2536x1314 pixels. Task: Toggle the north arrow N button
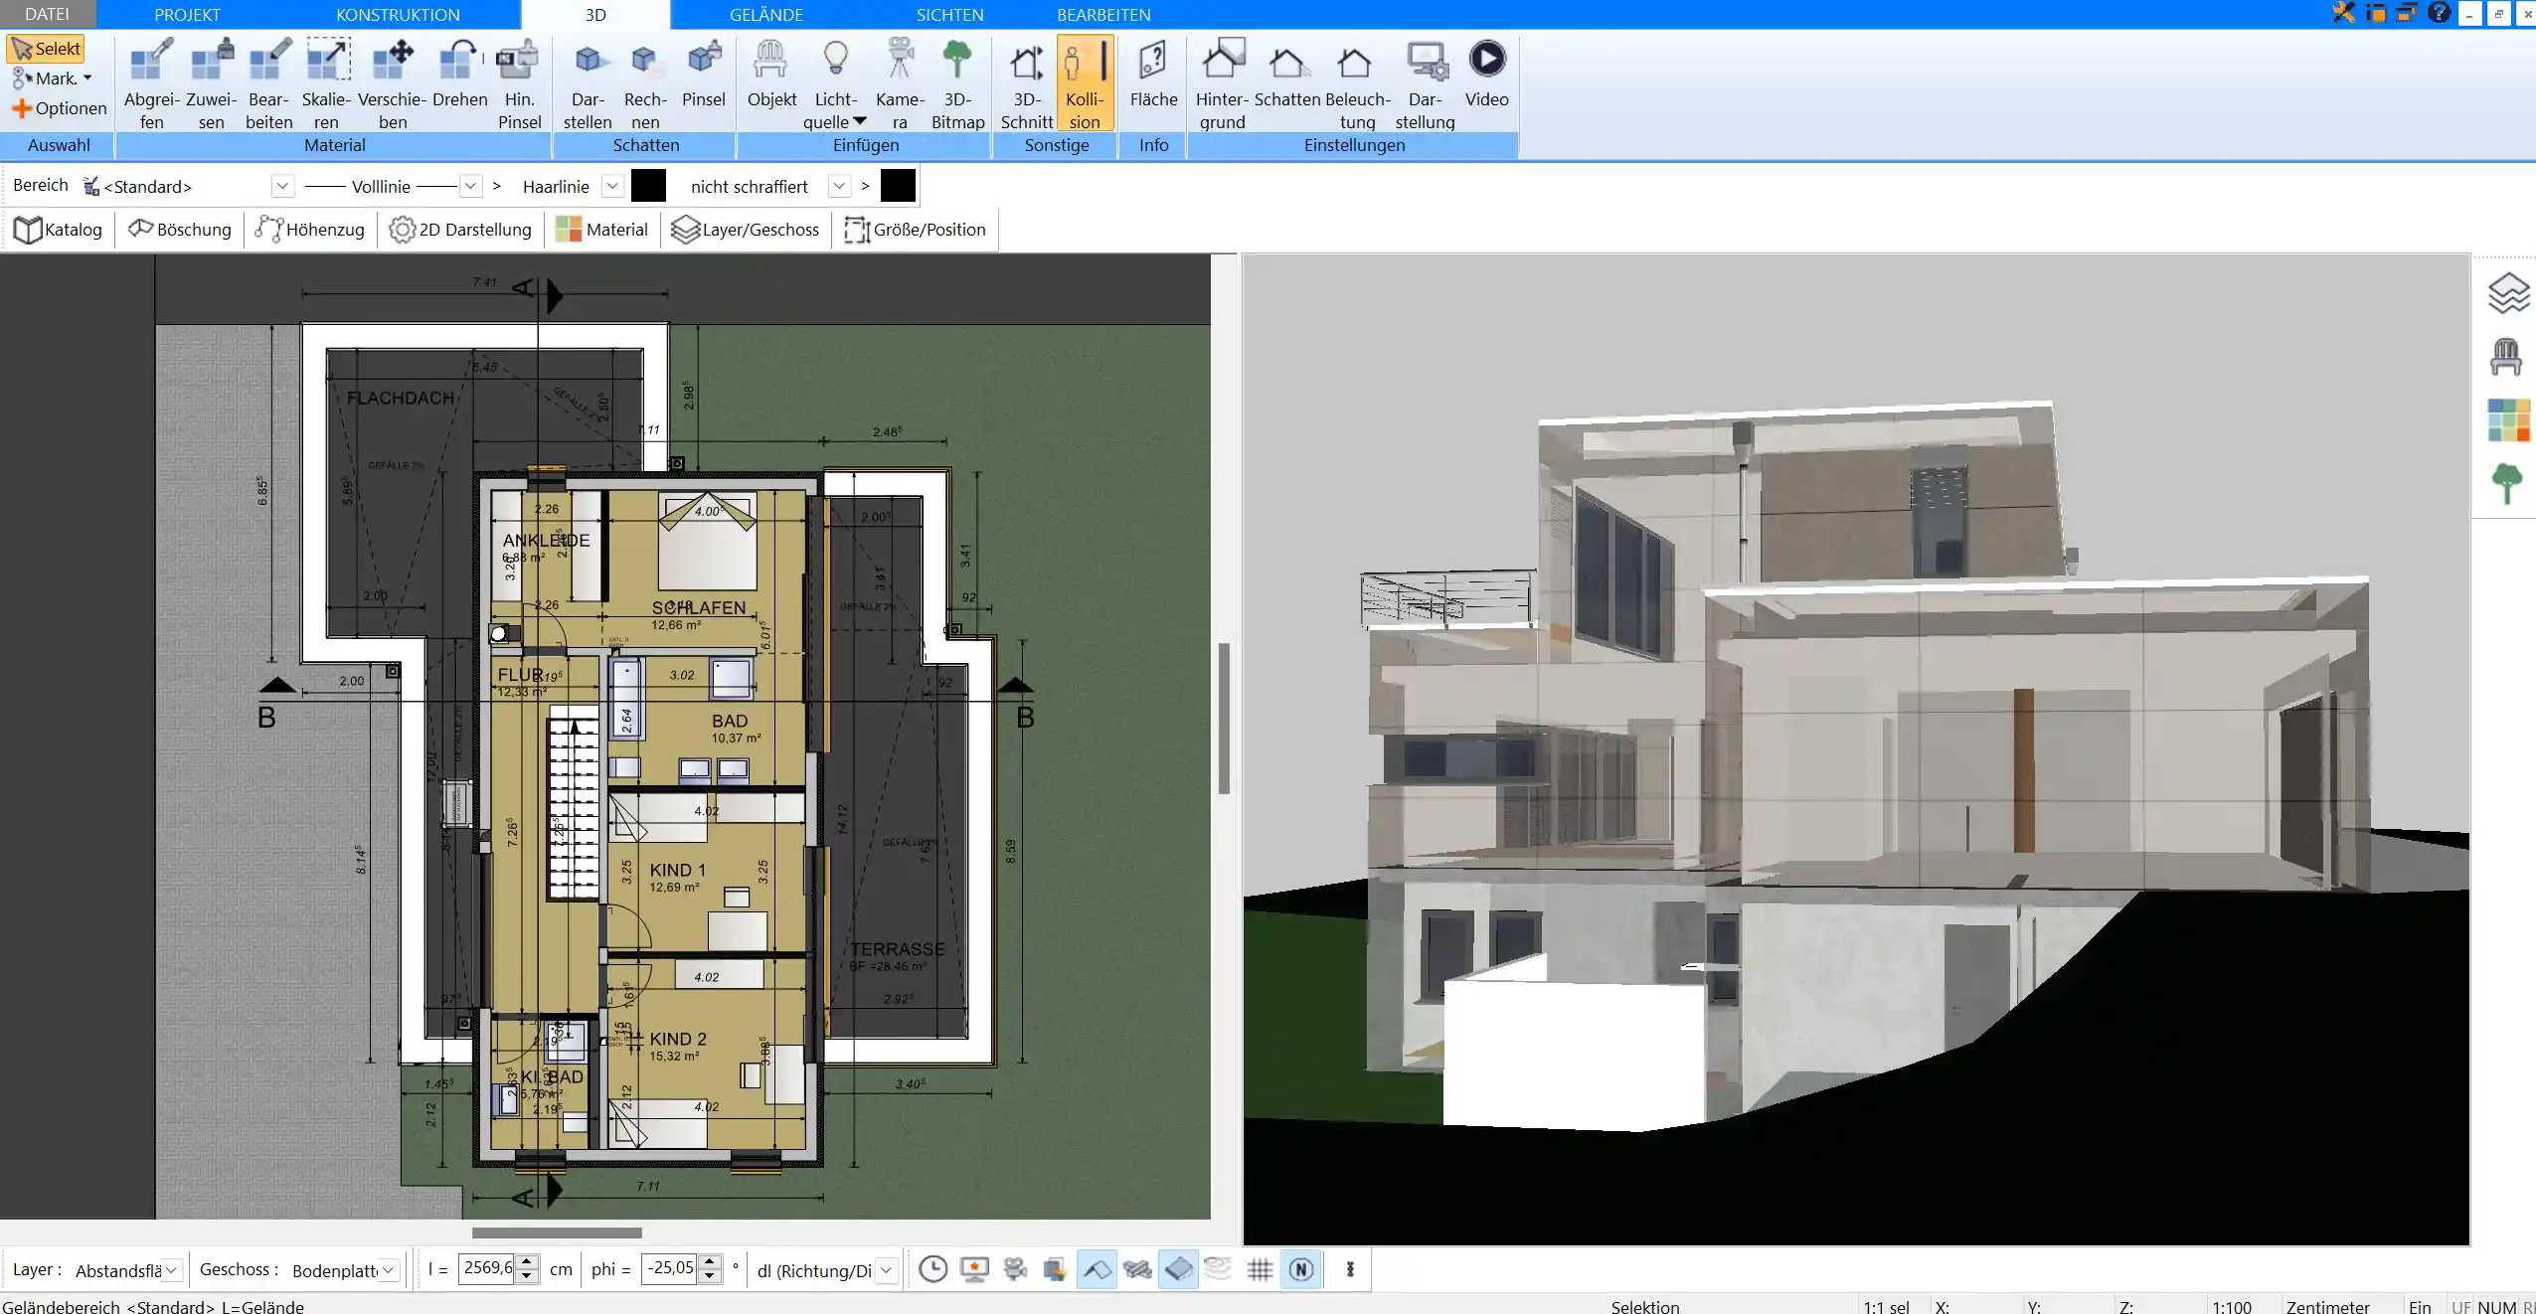1301,1269
